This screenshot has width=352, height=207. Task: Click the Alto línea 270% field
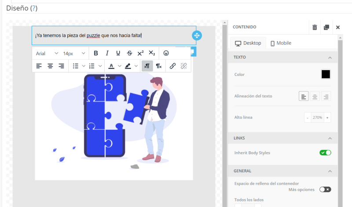[317, 118]
